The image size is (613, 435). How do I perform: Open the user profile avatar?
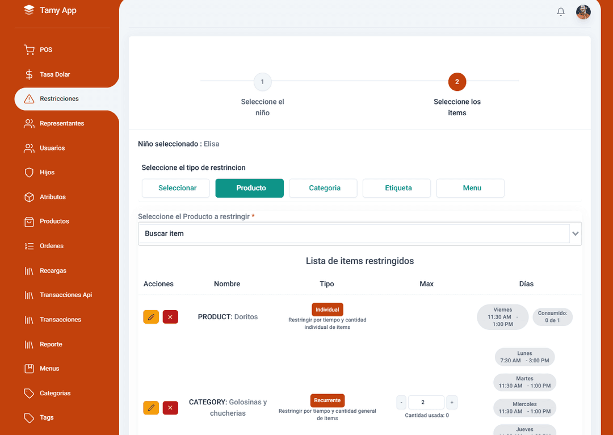tap(583, 12)
